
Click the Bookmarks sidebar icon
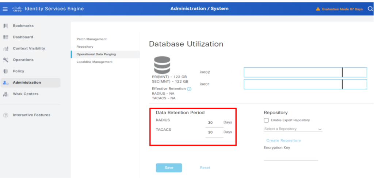point(5,26)
